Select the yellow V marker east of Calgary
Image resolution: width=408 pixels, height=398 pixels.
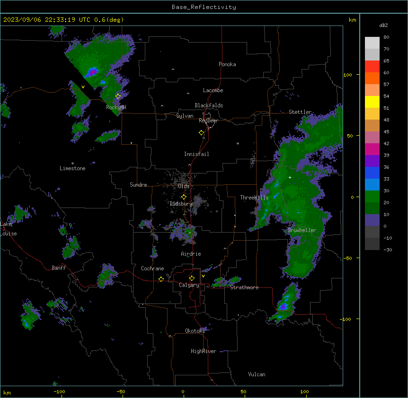(203, 276)
